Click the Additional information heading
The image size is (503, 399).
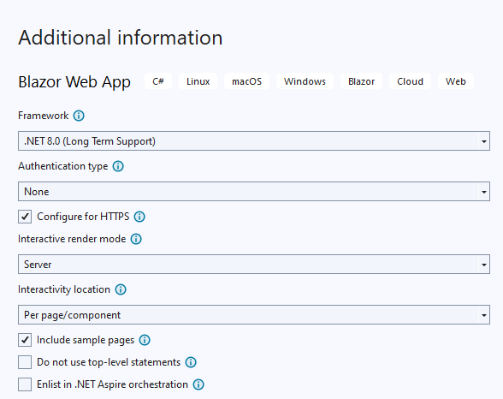[121, 38]
